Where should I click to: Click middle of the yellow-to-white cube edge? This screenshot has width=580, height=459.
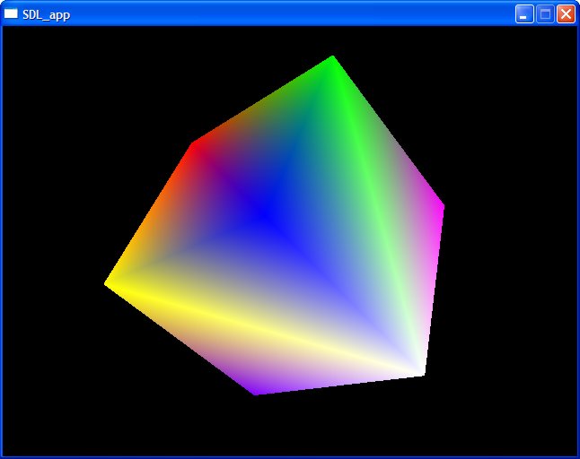click(265, 328)
